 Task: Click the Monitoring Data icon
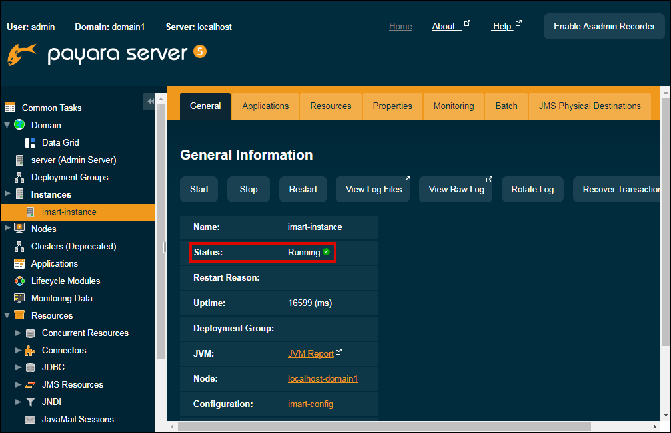pos(19,298)
